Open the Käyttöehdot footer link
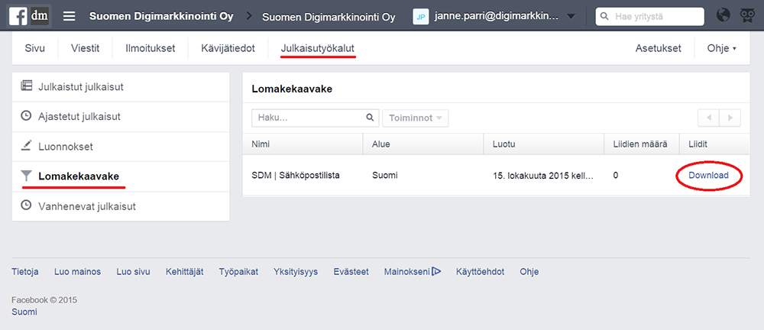 coord(480,271)
